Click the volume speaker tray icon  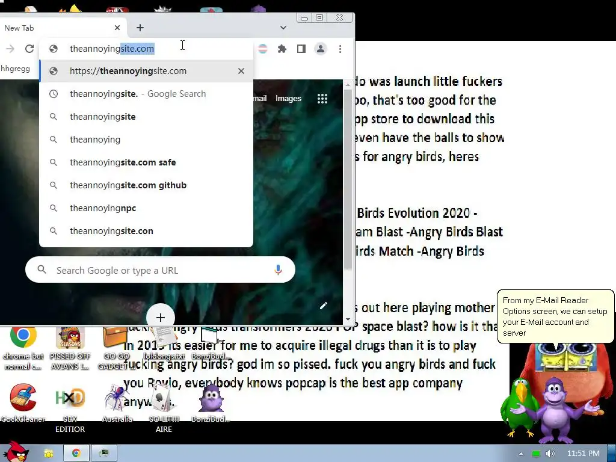[550, 454]
